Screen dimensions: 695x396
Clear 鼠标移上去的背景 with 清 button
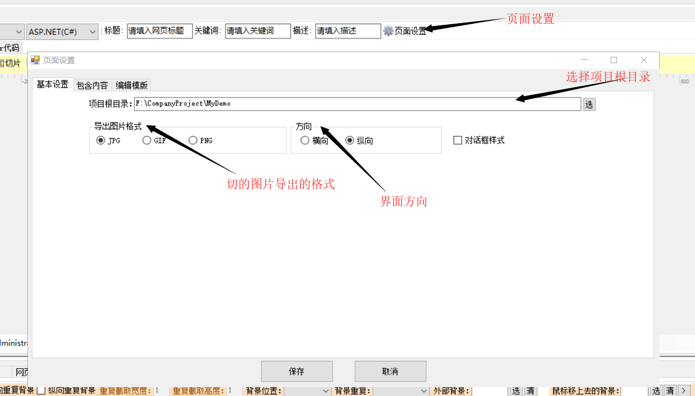pos(670,391)
